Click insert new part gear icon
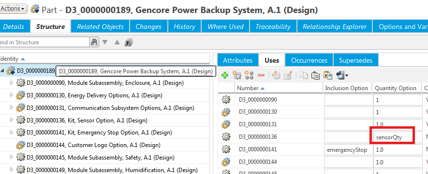Viewport: 428px width, 174px height. (236, 75)
